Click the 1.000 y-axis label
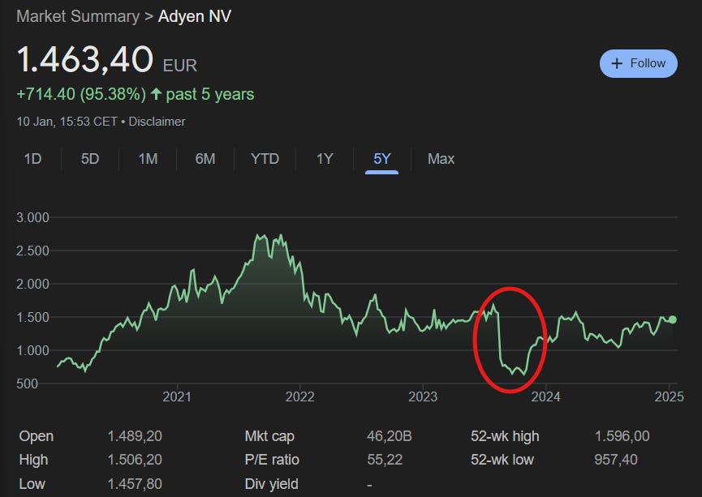Viewport: 702px width, 497px height. (32, 351)
